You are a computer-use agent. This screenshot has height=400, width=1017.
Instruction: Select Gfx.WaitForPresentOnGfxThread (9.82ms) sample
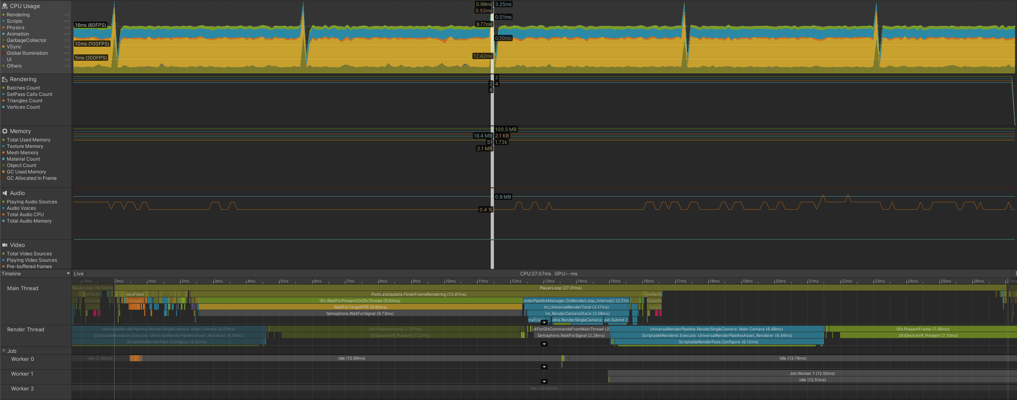pos(360,300)
